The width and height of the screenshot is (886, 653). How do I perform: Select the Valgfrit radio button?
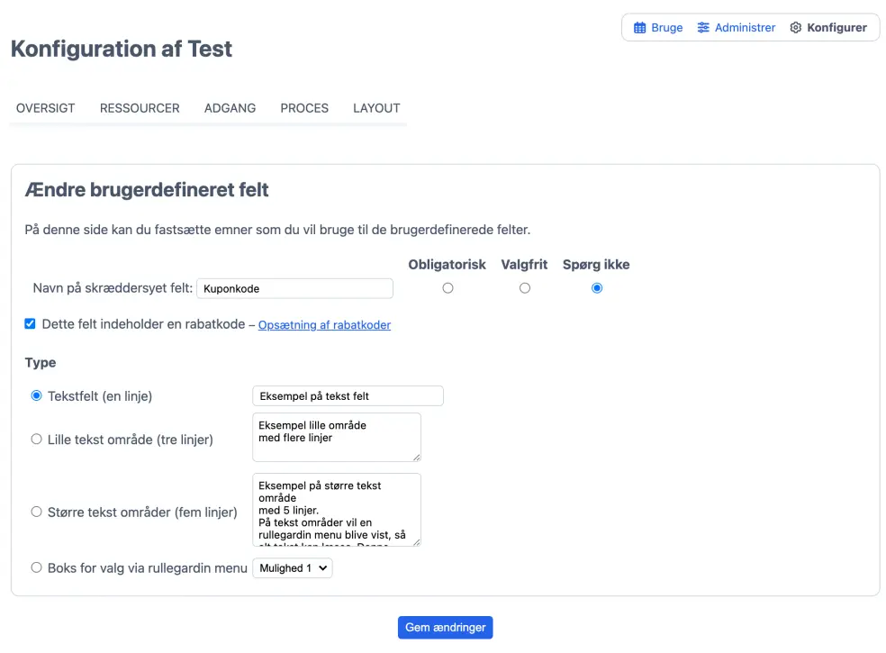point(525,288)
